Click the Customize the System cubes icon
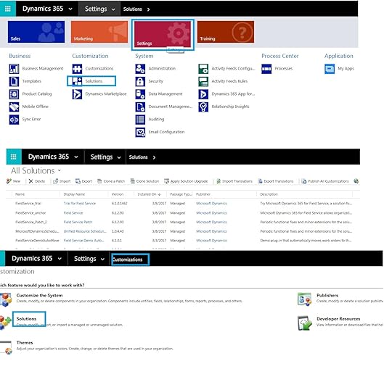Viewport: 392px width, 369px height. tap(6, 299)
